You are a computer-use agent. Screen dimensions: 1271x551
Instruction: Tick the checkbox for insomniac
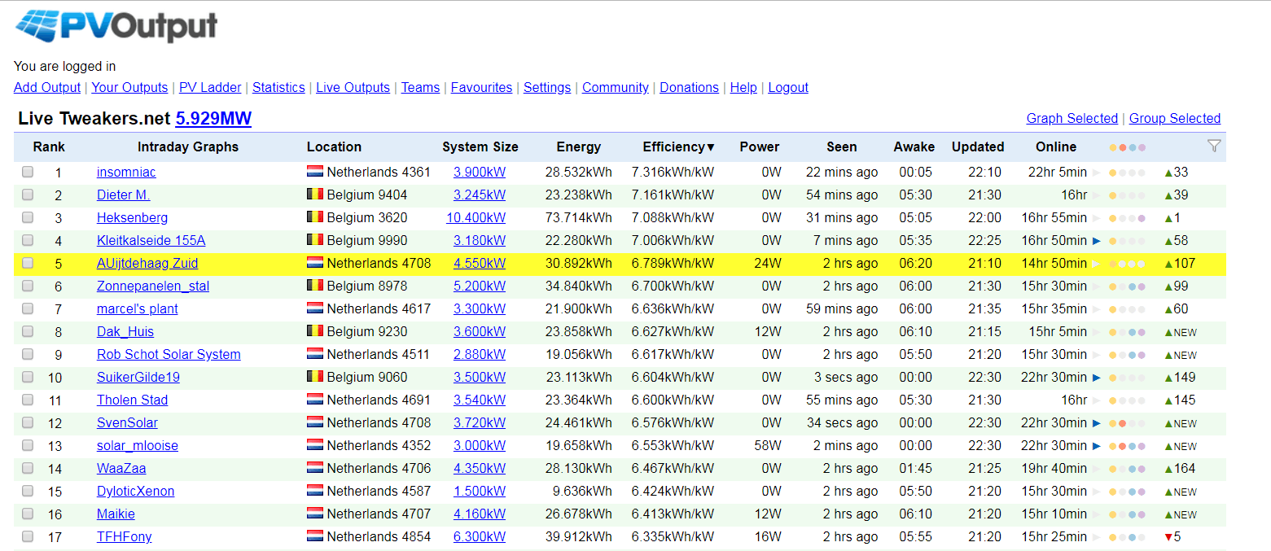click(x=28, y=173)
